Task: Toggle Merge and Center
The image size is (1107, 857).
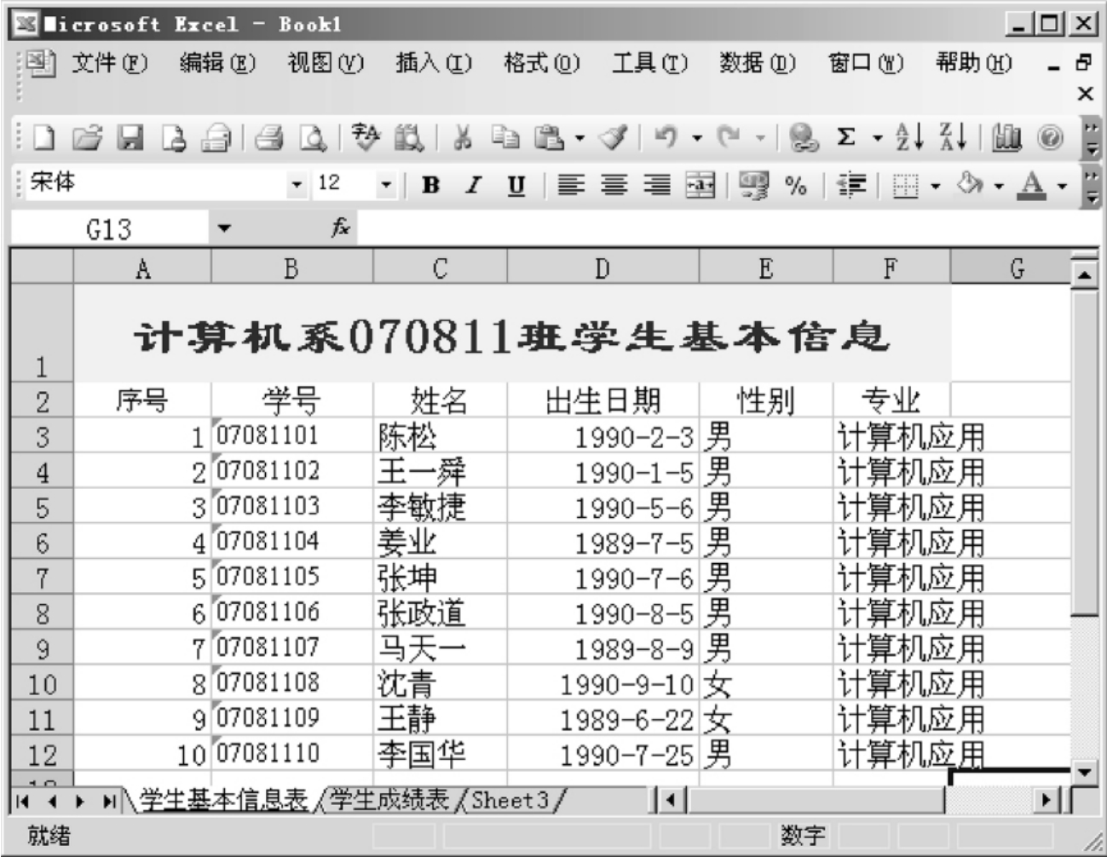Action: (x=701, y=185)
